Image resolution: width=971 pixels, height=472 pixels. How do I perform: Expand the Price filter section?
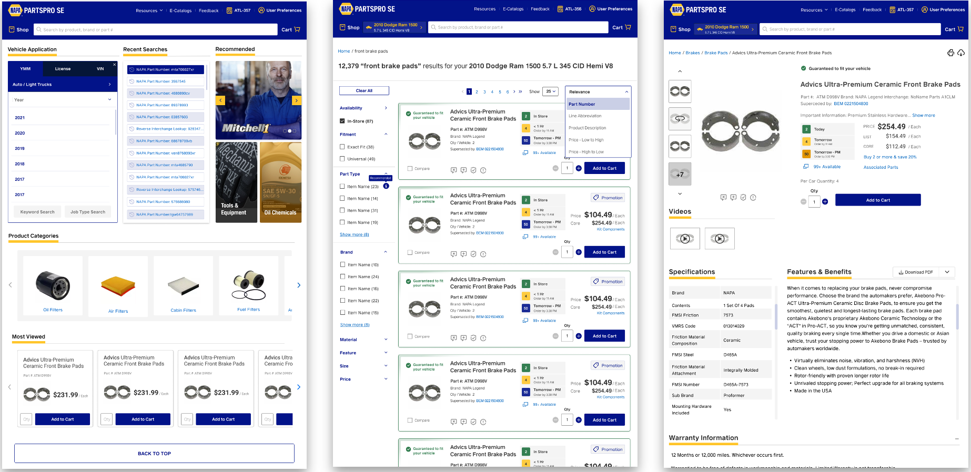tap(386, 379)
